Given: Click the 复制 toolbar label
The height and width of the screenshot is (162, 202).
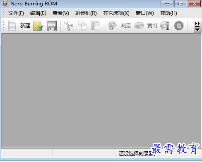Looking at the screenshot, I should [x=152, y=26].
